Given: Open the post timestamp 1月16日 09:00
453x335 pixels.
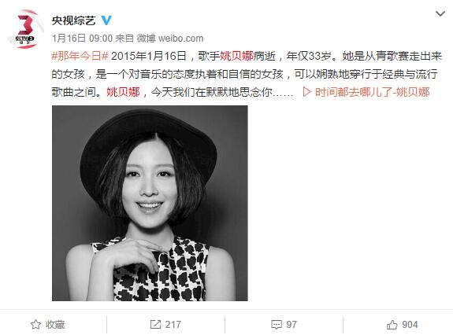Looking at the screenshot, I should 83,39.
